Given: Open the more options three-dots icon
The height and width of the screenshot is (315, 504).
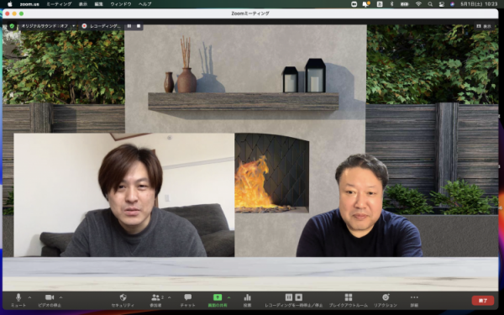Looking at the screenshot, I should tap(414, 297).
